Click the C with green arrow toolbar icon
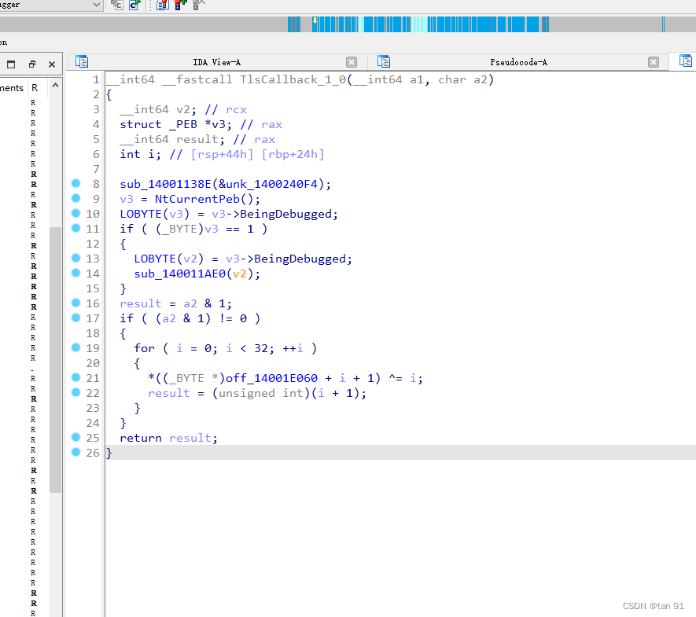Viewport: 696px width, 617px height. 135,5
